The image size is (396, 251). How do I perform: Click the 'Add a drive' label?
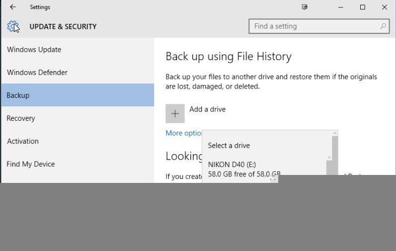207,109
